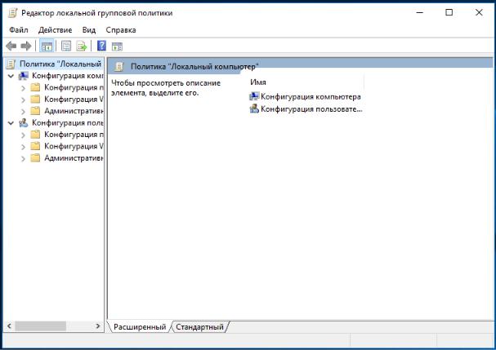Image resolution: width=496 pixels, height=350 pixels.
Task: Click the computer icon beside Конфигурация комп in the tree
Action: 23,76
